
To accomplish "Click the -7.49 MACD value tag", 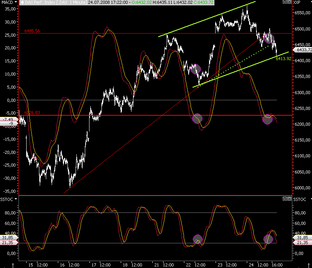I will pos(8,120).
